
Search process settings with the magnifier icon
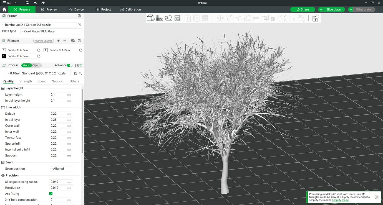[x=80, y=73]
